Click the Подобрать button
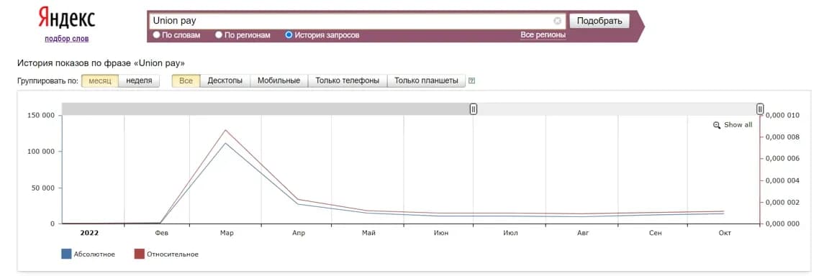The image size is (819, 276). click(x=599, y=21)
